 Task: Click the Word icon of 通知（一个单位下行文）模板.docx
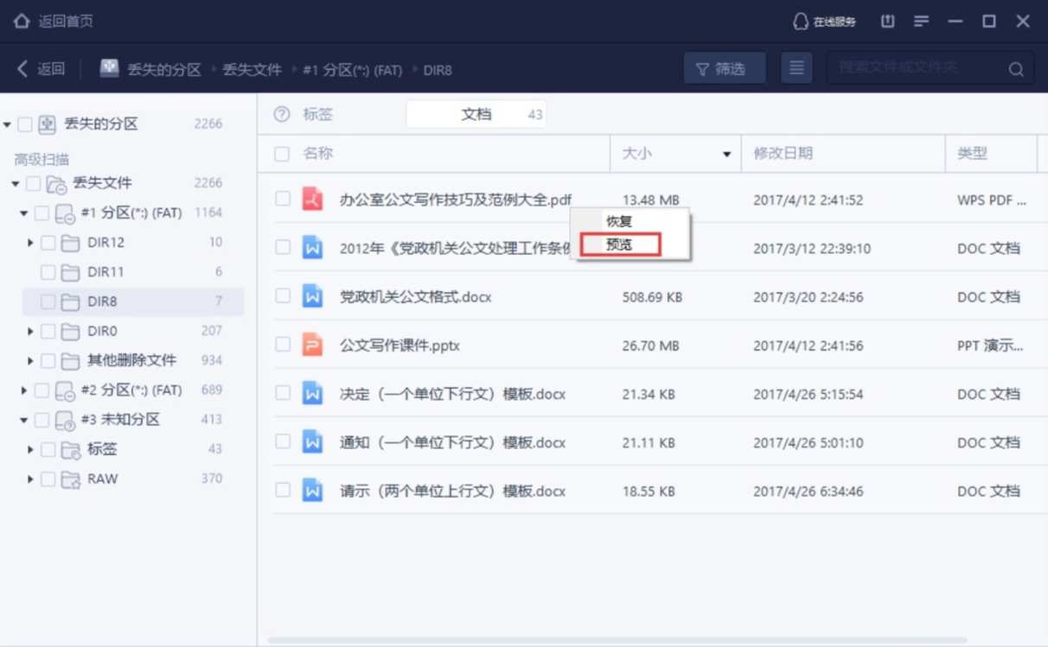[x=312, y=441]
